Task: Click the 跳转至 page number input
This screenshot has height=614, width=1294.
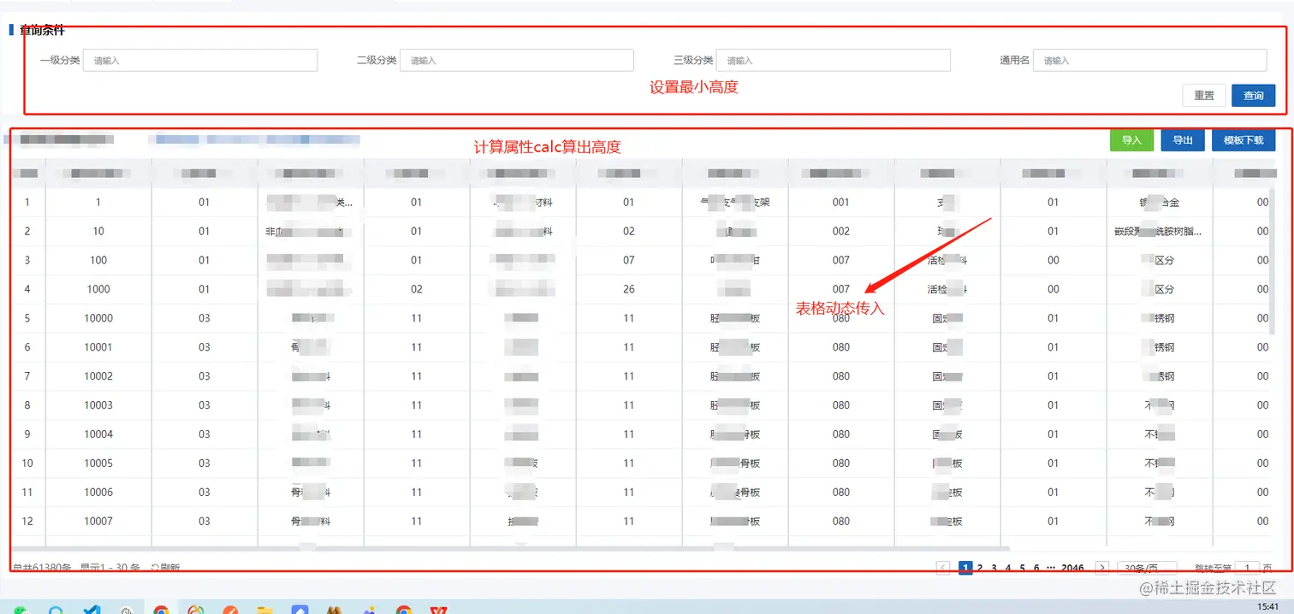Action: tap(1248, 568)
